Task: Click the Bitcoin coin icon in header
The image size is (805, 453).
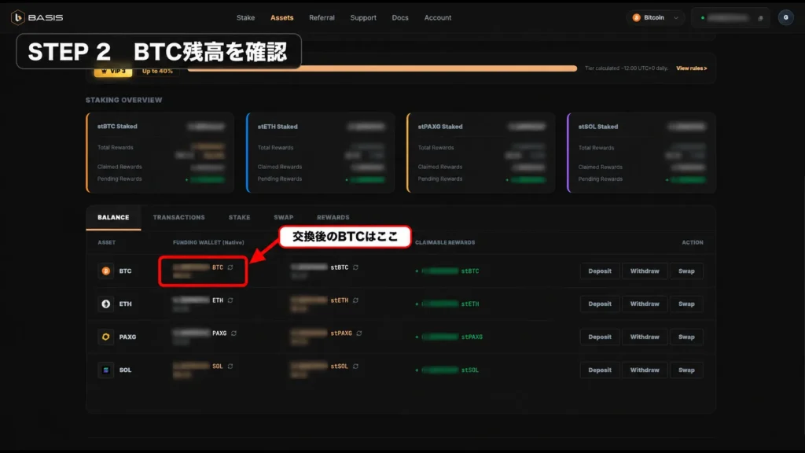Action: [636, 17]
